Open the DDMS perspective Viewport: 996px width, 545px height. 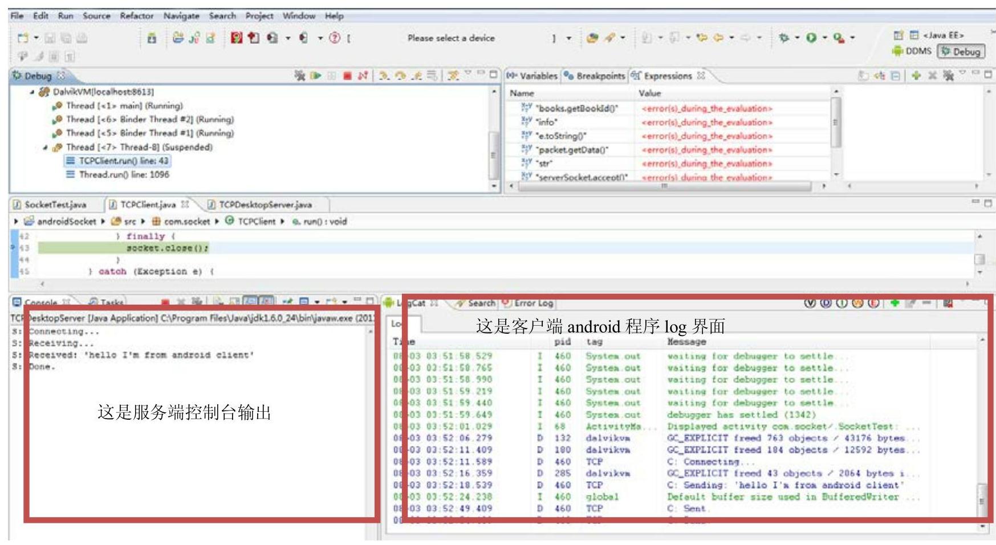(912, 51)
